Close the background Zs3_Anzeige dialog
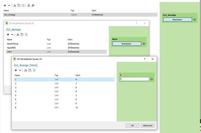The width and height of the screenshot is (201, 133). coord(145,23)
